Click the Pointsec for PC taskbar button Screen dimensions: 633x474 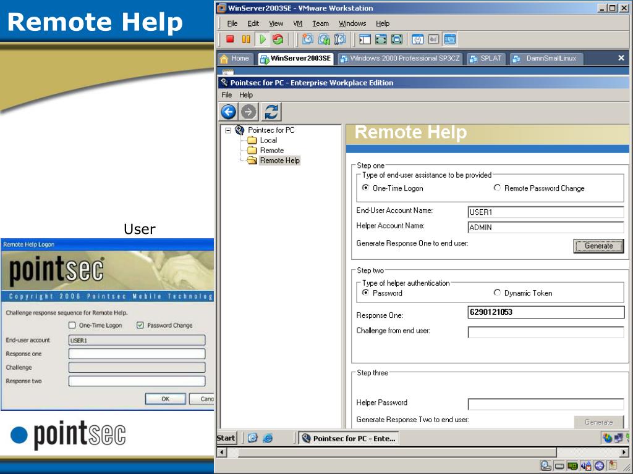349,438
